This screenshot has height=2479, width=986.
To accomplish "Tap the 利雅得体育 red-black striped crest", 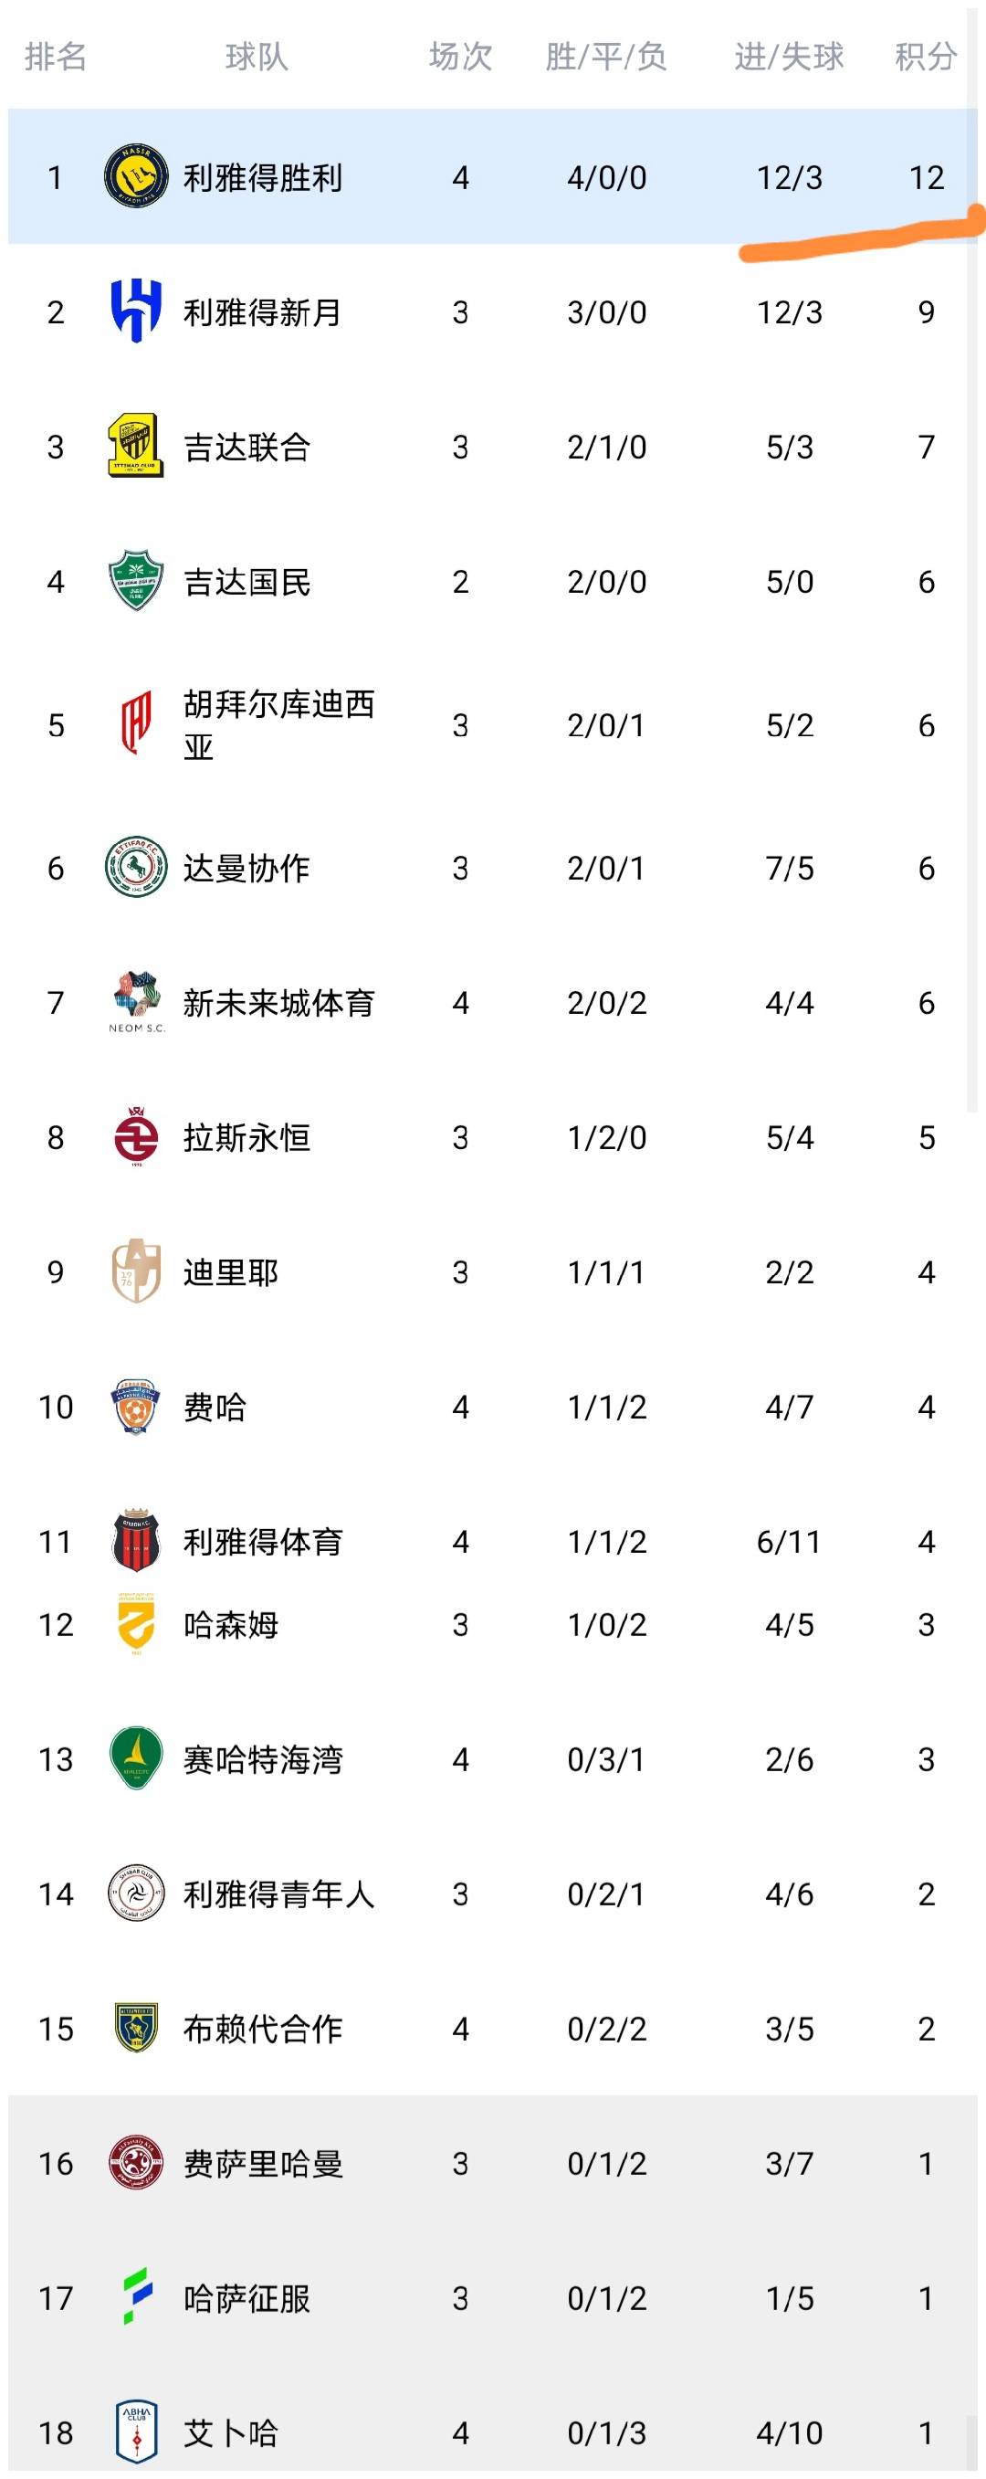I will pyautogui.click(x=136, y=1542).
